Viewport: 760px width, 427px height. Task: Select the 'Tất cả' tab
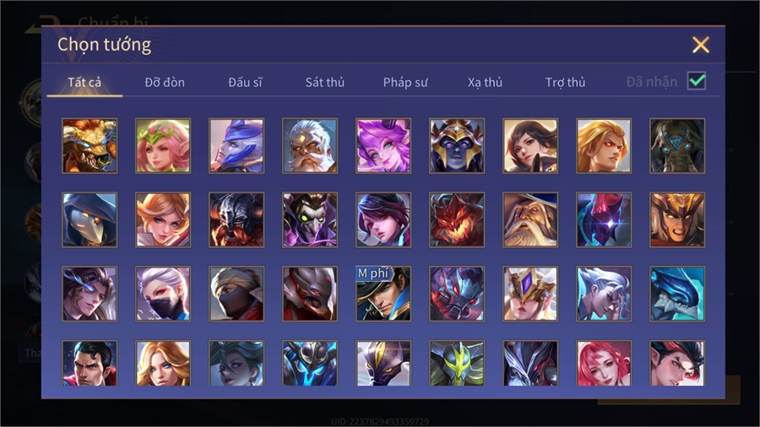click(x=84, y=83)
